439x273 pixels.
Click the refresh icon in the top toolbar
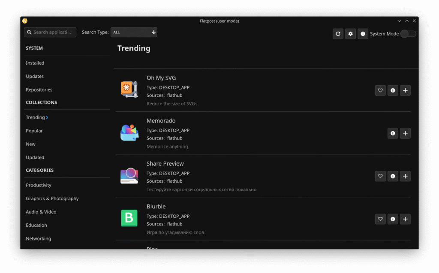click(x=338, y=34)
